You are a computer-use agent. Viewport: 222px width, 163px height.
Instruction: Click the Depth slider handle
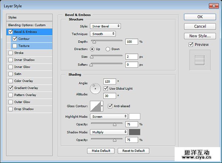94,42
